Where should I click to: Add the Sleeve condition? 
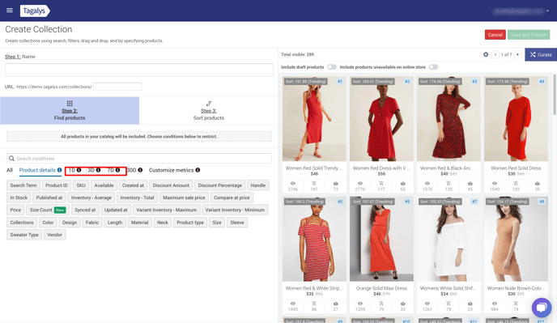tap(237, 223)
